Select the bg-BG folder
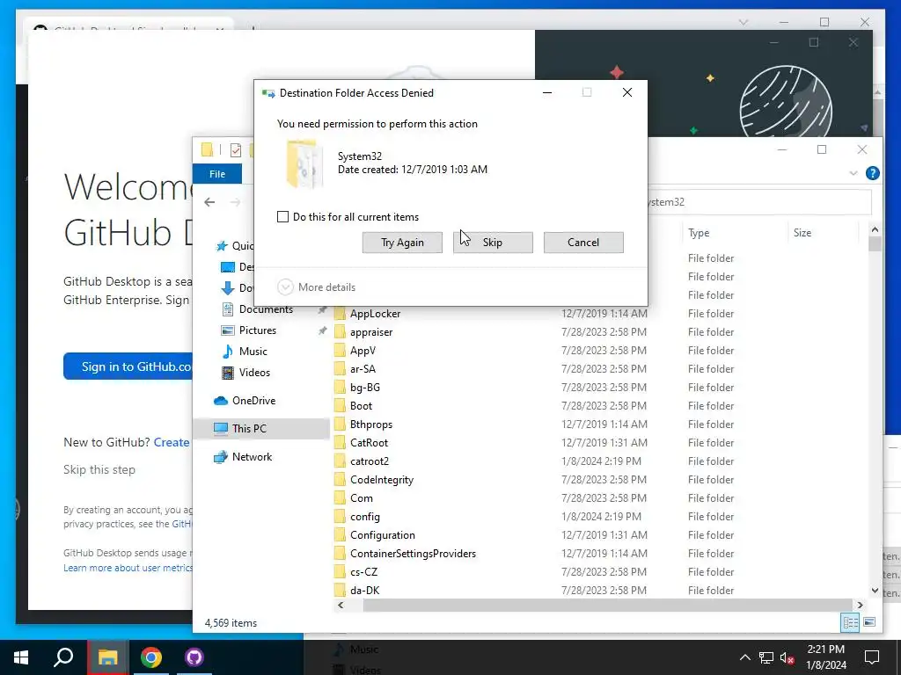Viewport: 901px width, 675px height. [x=365, y=388]
